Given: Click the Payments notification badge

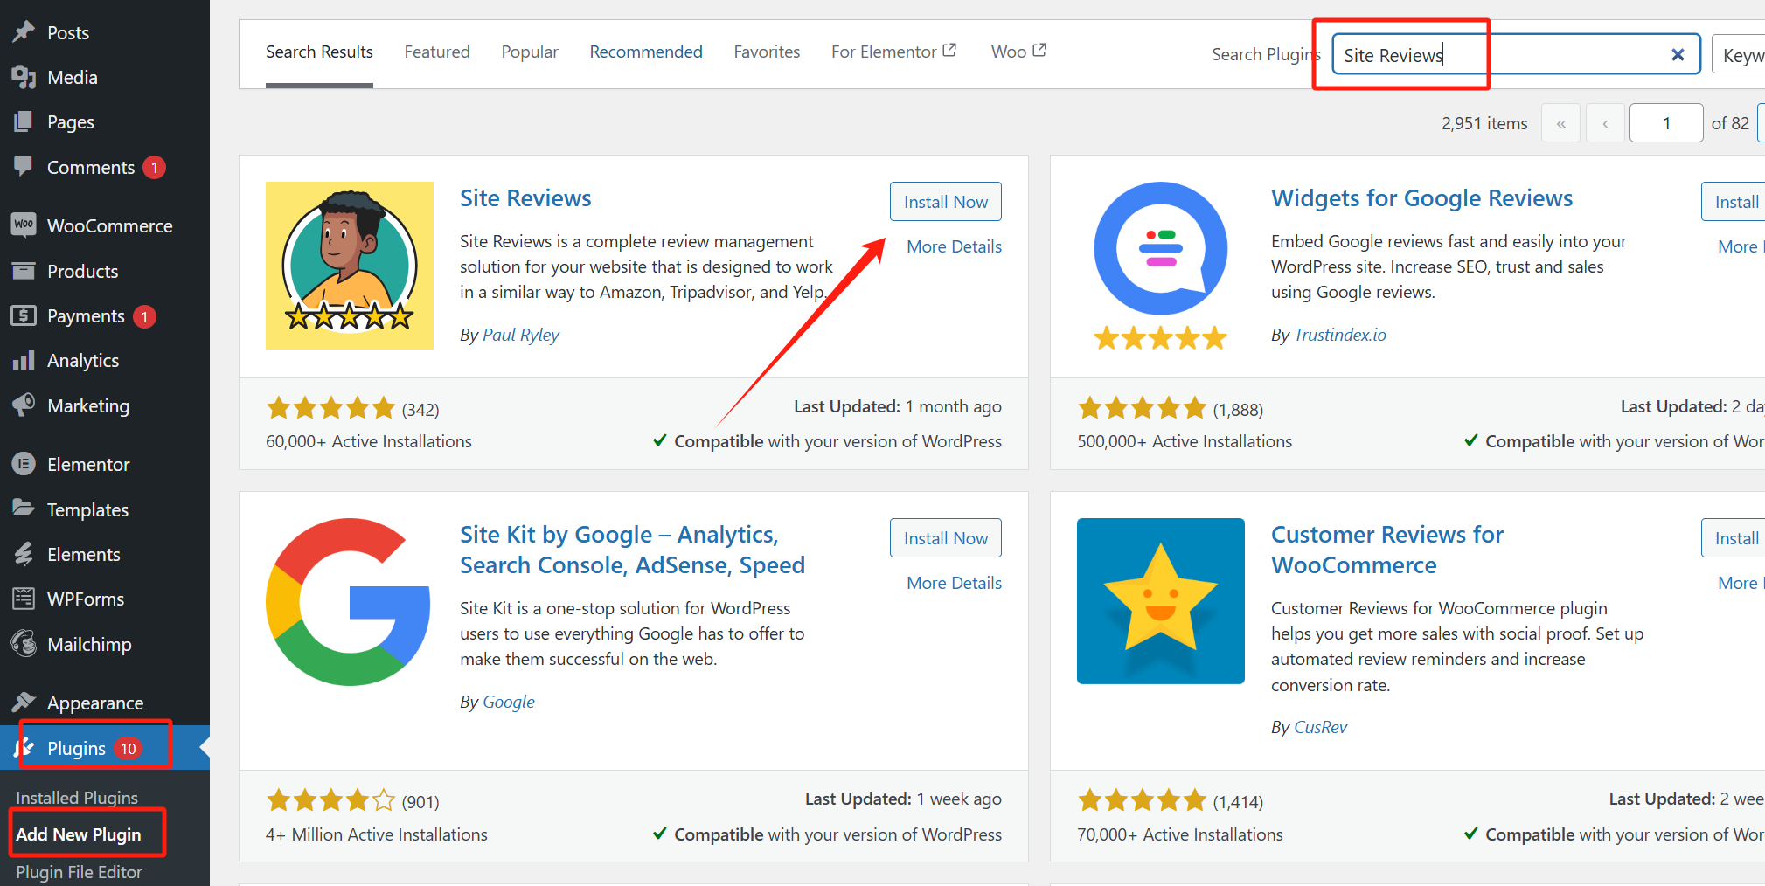Looking at the screenshot, I should pos(145,316).
